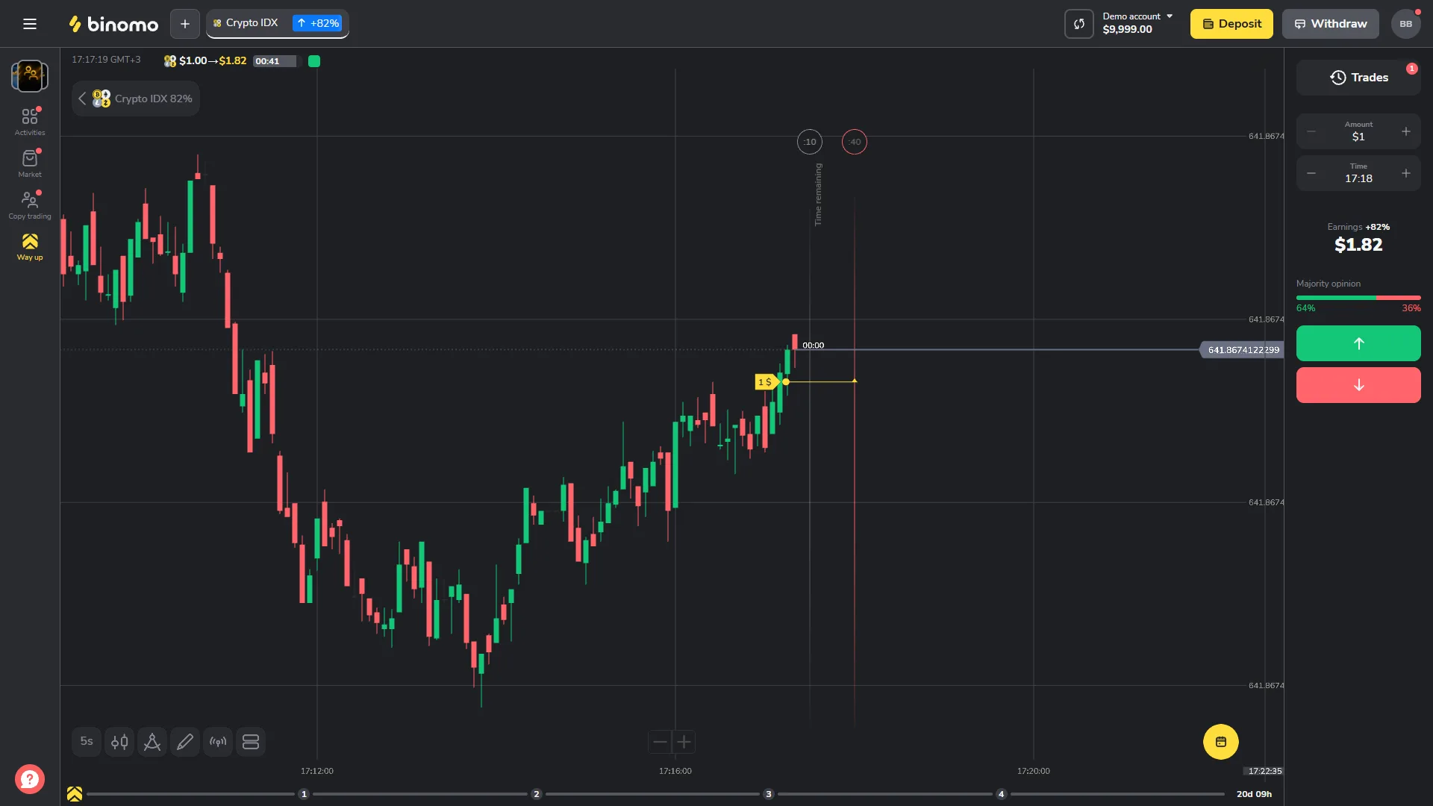The image size is (1433, 806).
Task: Decrease the trade amount with minus
Action: tap(1311, 131)
